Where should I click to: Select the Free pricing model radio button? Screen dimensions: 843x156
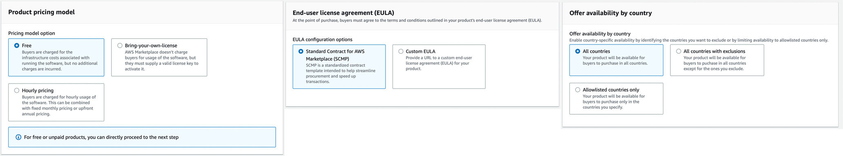click(x=17, y=46)
